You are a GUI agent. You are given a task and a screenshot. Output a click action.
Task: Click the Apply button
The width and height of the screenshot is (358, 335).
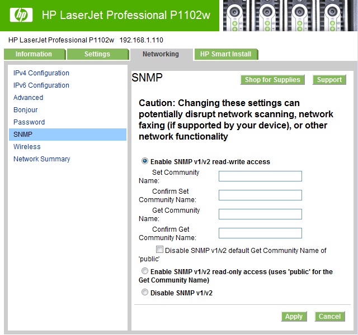[294, 317]
